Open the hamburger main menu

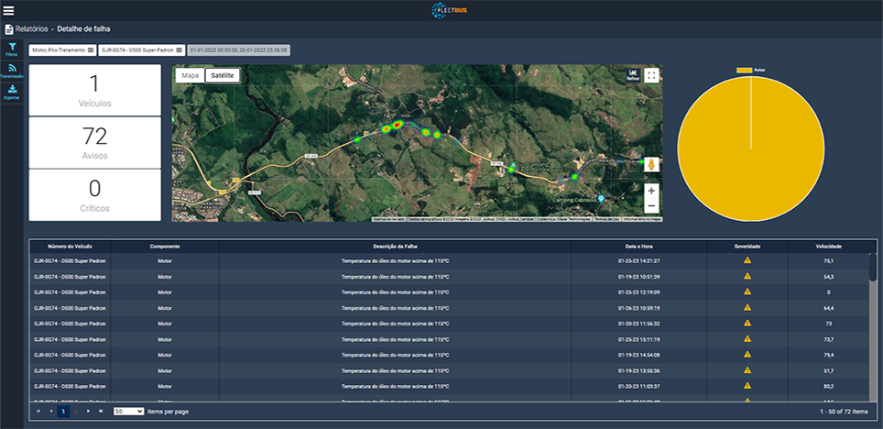[x=9, y=11]
